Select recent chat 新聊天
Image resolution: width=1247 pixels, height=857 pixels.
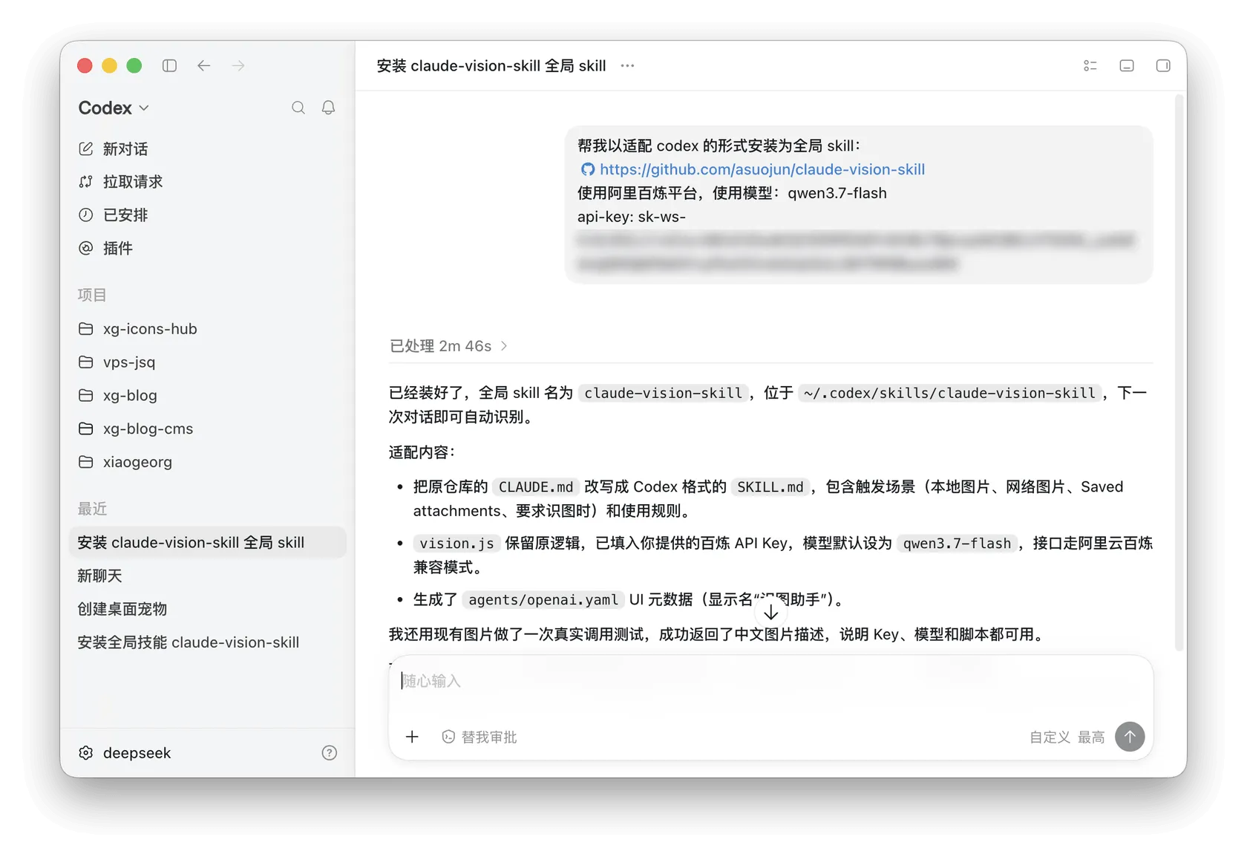click(100, 576)
